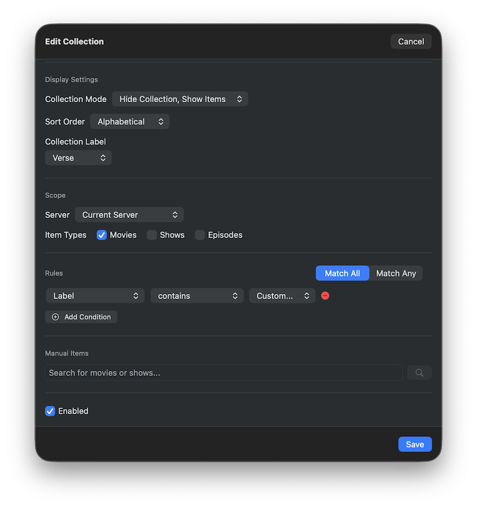Image resolution: width=477 pixels, height=508 pixels.
Task: Select the Match All segment
Action: pos(342,273)
